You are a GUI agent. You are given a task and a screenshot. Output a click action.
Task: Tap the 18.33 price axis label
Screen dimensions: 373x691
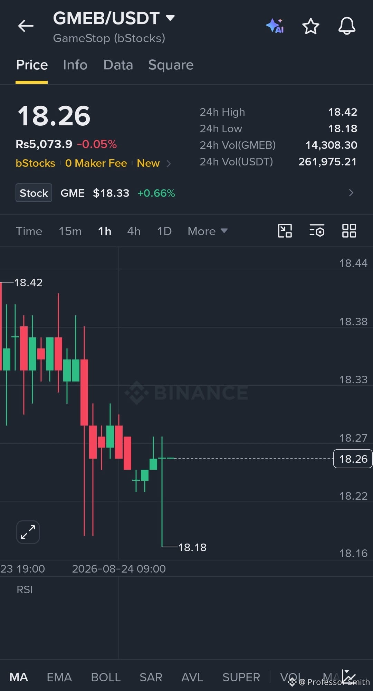[353, 380]
